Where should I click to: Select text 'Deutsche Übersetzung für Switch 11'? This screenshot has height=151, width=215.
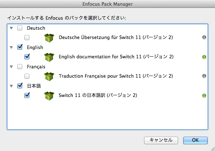[100, 37]
